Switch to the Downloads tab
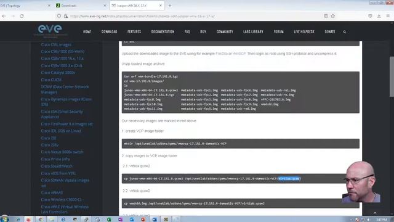 click(x=81, y=6)
